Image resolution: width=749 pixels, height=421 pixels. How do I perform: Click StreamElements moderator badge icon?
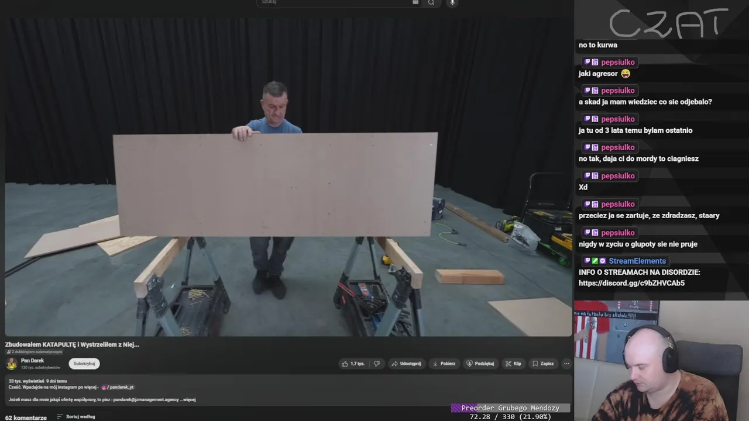click(595, 261)
